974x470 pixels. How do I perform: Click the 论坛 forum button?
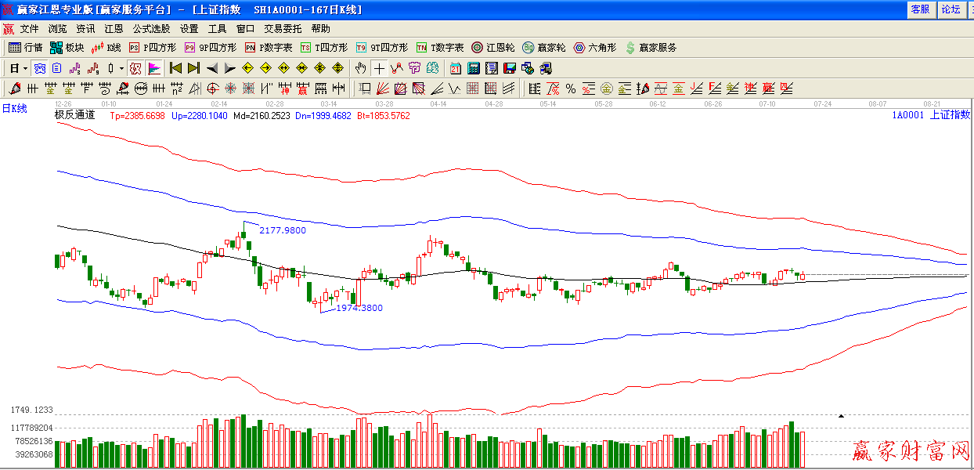coord(951,9)
